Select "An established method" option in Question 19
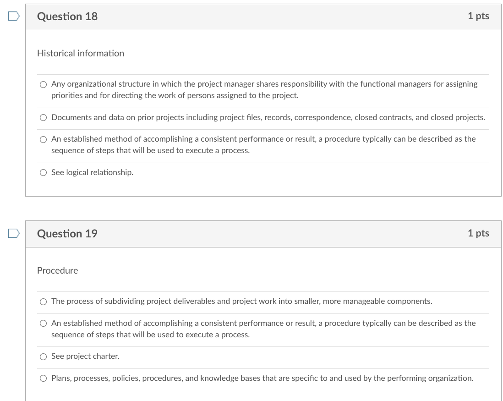The width and height of the screenshot is (503, 401). (43, 323)
